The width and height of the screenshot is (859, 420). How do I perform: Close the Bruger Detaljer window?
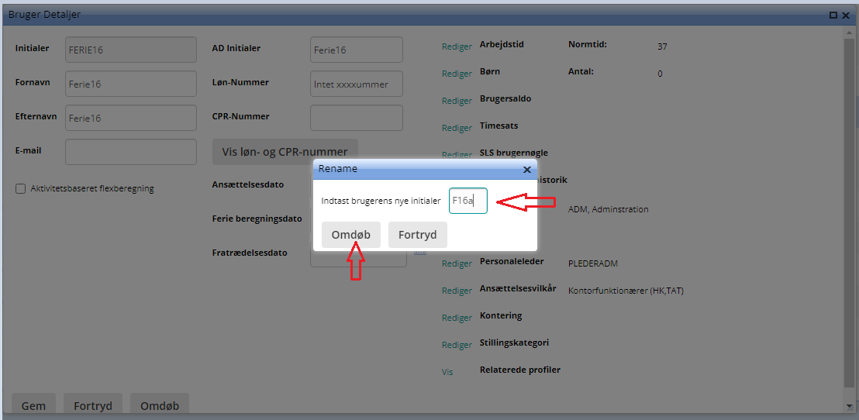tap(846, 15)
